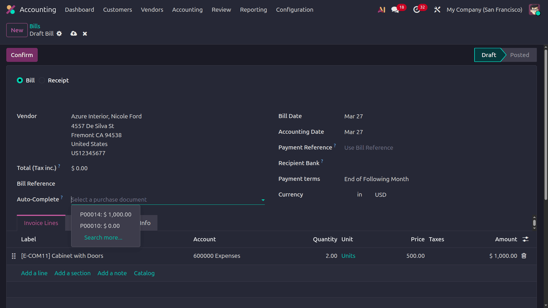Save the draft bill with the cloud icon
Image resolution: width=548 pixels, height=308 pixels.
pyautogui.click(x=73, y=34)
